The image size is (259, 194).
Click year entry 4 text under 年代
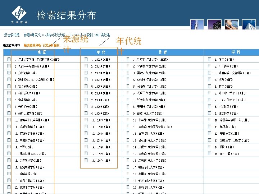point(103,80)
